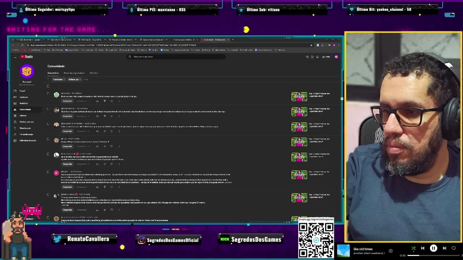The width and height of the screenshot is (463, 260).
Task: Heart the first comment
Action: (x=112, y=101)
